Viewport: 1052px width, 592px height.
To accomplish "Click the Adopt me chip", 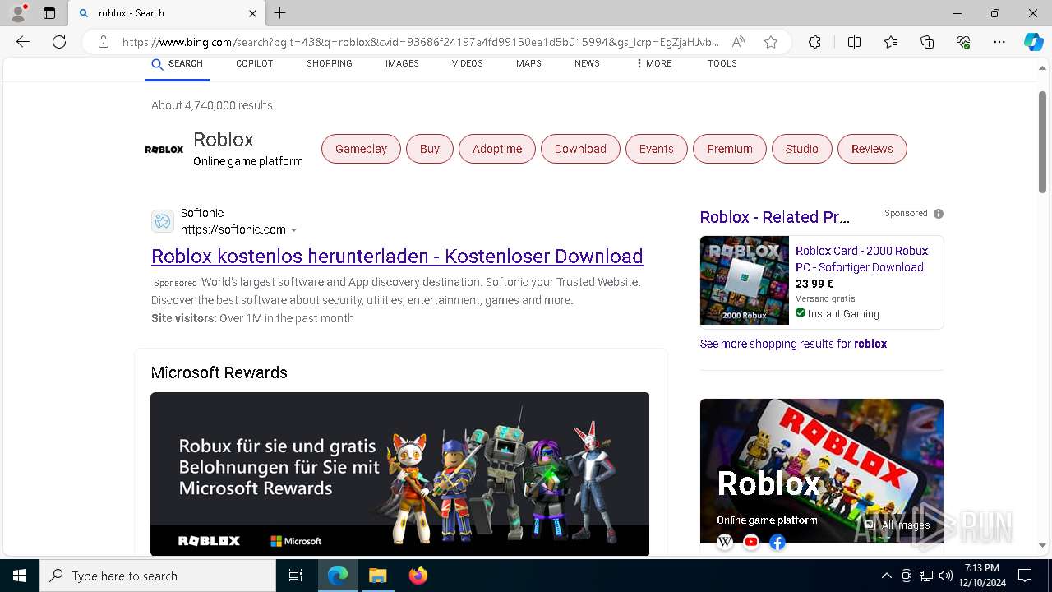I will [x=497, y=149].
